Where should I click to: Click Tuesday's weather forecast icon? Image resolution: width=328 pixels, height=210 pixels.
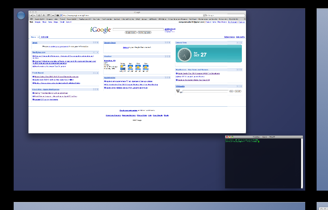146,68
